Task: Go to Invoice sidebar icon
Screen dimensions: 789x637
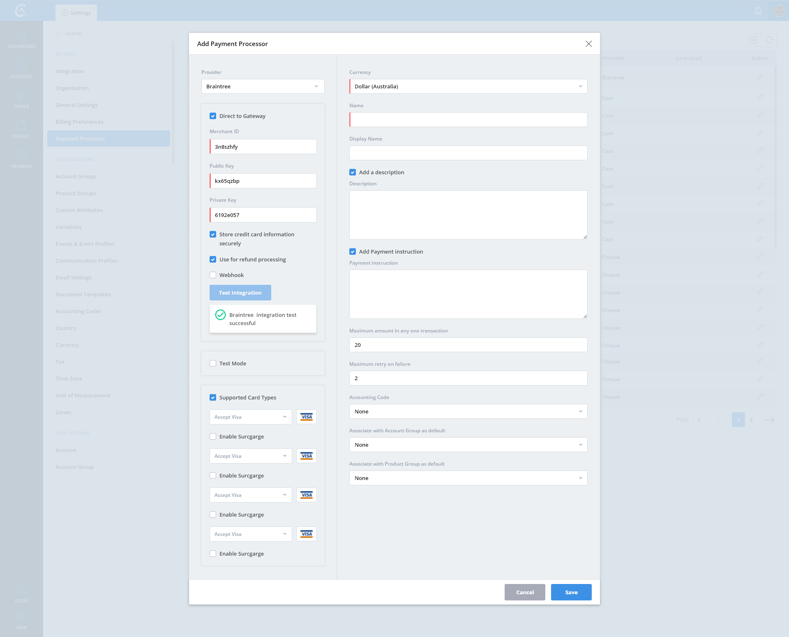Action: click(x=21, y=125)
